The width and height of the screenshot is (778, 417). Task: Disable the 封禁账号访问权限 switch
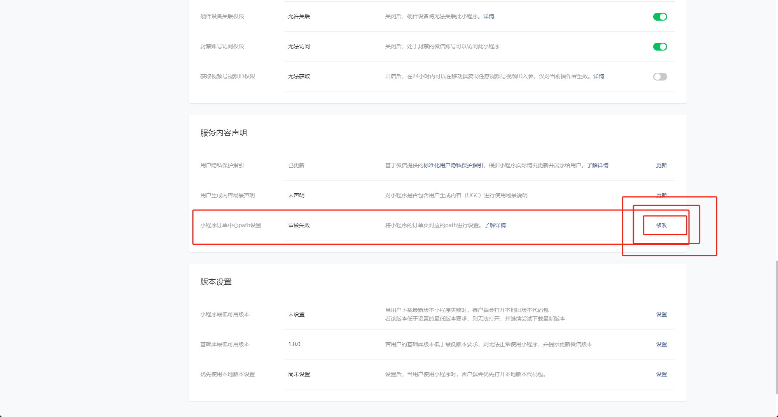(660, 47)
